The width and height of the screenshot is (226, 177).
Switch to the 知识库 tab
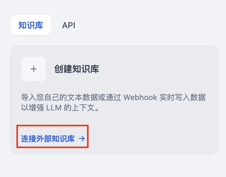(x=31, y=25)
